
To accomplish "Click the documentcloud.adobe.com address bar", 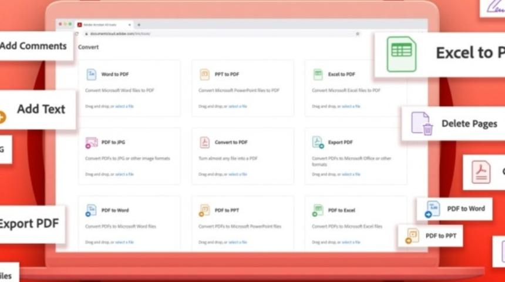I will (x=222, y=33).
